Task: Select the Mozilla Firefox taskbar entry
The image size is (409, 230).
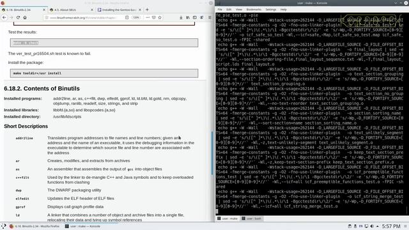Action: [x=35, y=226]
